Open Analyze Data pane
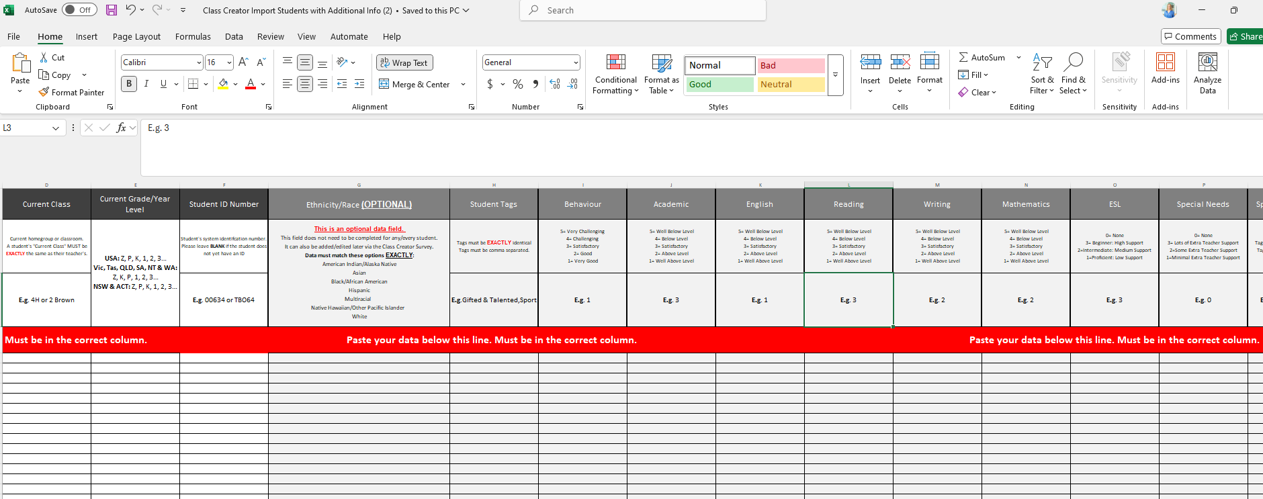Screen dimensions: 1263x499 1207,73
